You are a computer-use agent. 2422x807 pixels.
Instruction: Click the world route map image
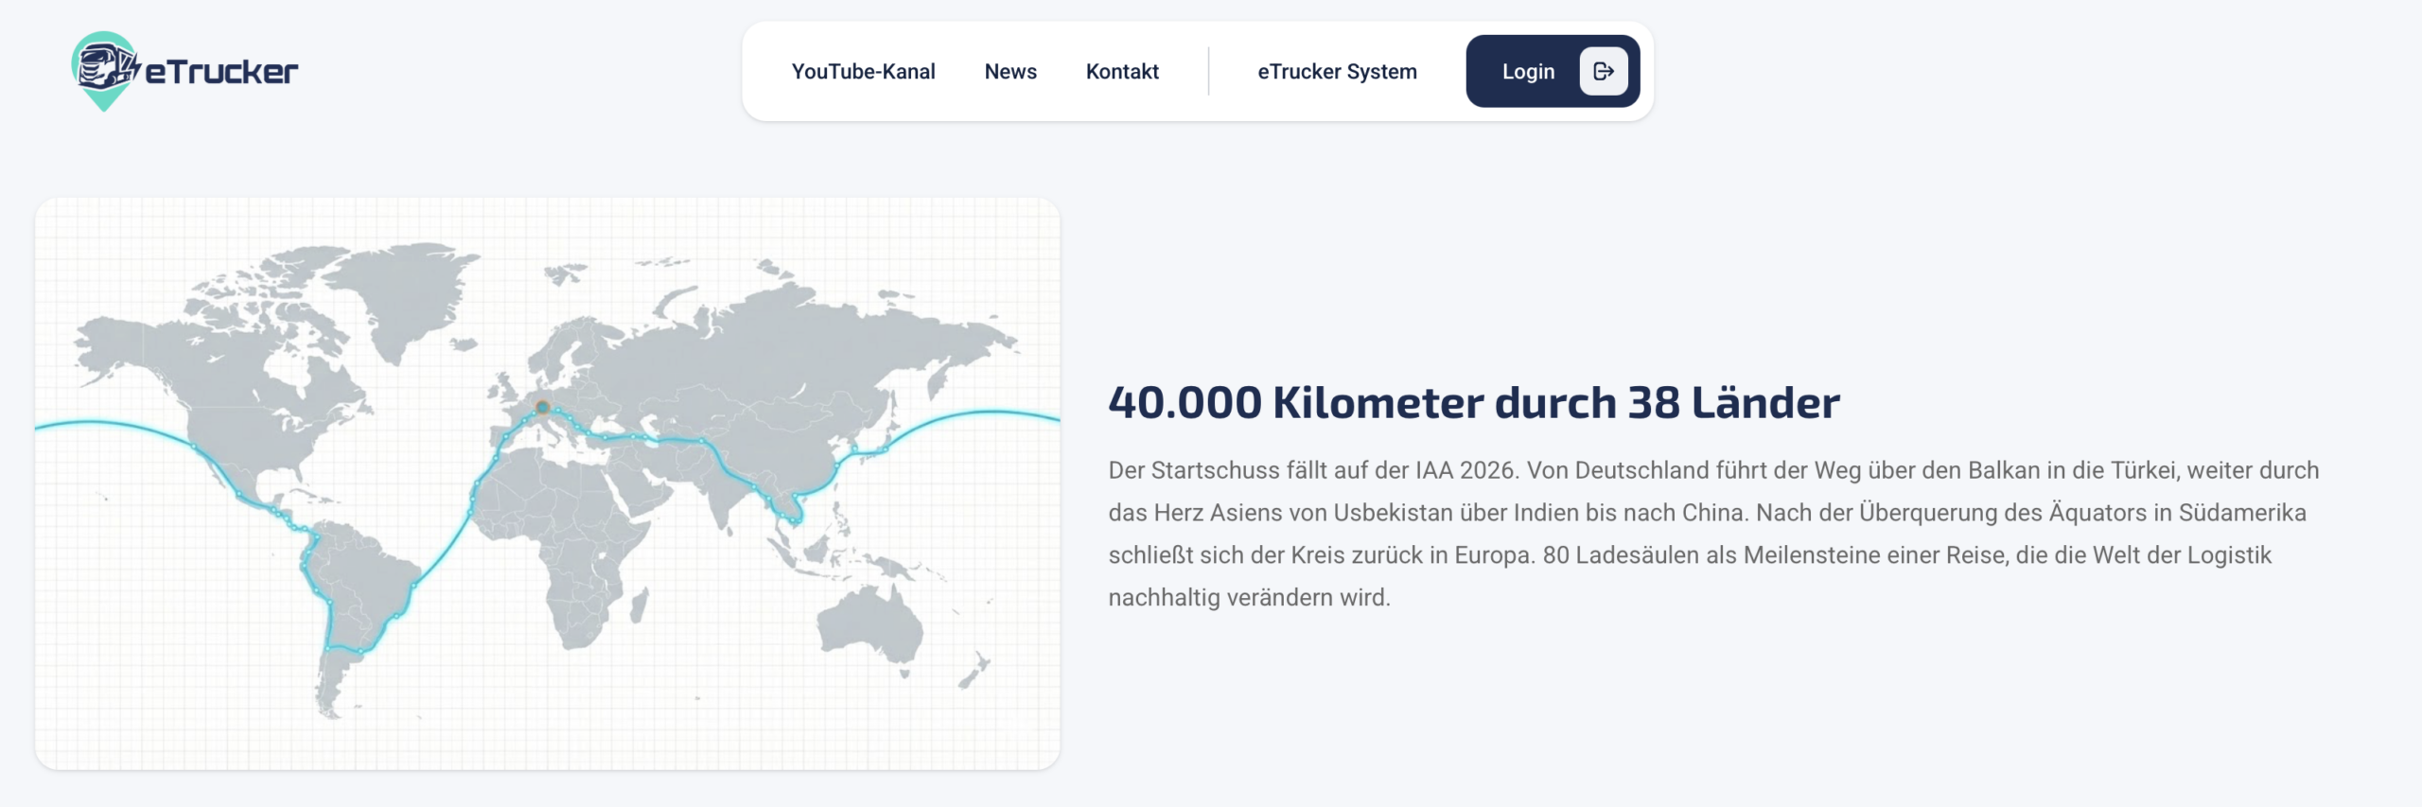pos(547,483)
